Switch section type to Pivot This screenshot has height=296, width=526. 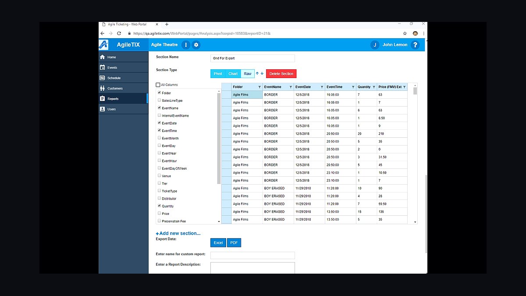point(218,74)
